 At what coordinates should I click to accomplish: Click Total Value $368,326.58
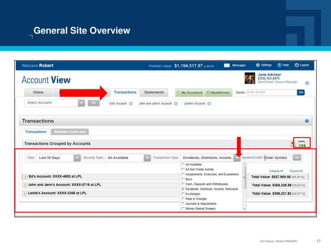click(x=272, y=185)
